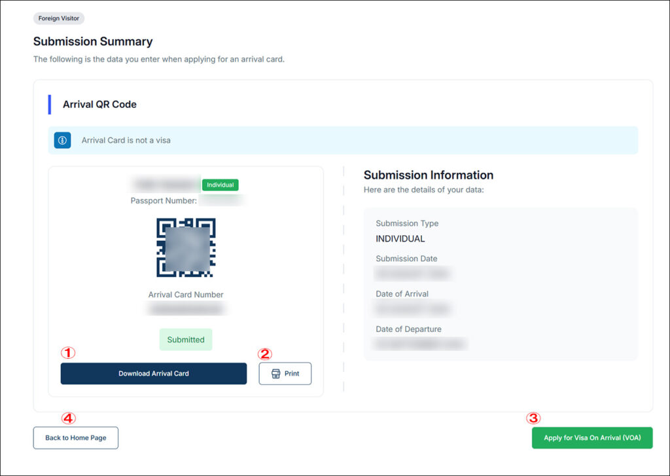Click the arrival QR code image
Screen dimensions: 670x476
coord(186,247)
